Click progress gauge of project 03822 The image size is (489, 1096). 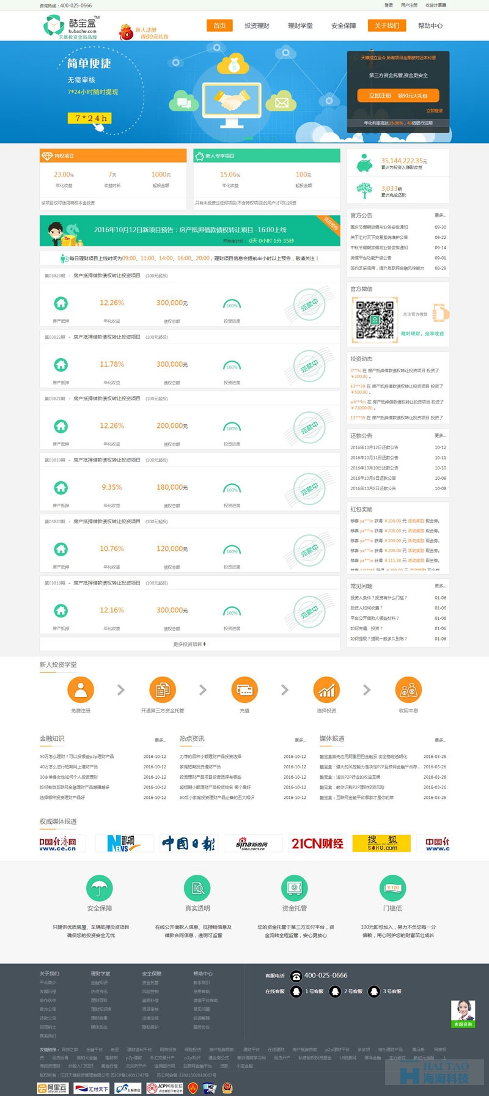[232, 365]
